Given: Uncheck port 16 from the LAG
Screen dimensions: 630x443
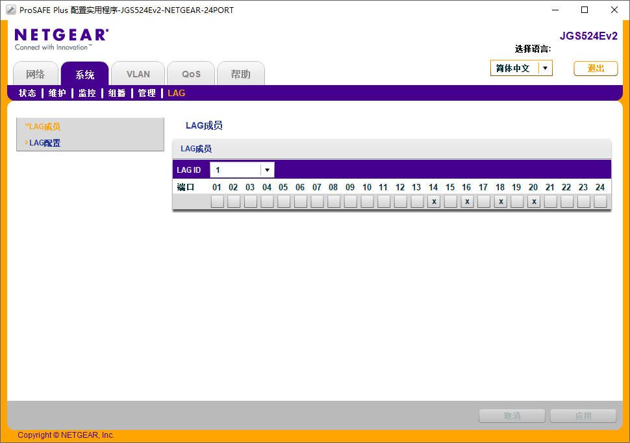Looking at the screenshot, I should 467,201.
